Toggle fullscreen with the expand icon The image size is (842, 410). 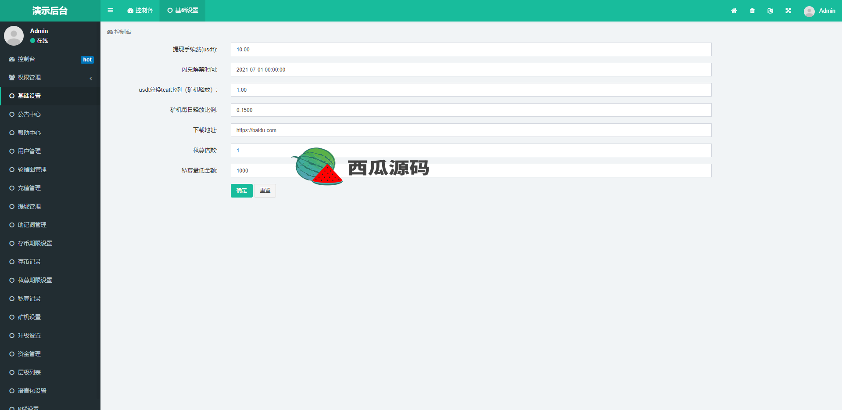pos(788,11)
